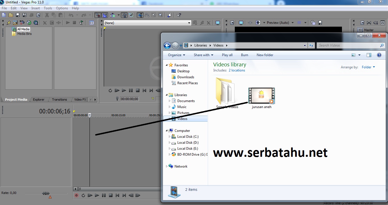
Task: Click the external monitor icon in trimmer toolbar
Action: pyautogui.click(x=218, y=23)
